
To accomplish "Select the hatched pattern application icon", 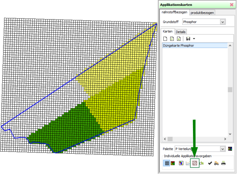I will pyautogui.click(x=195, y=163).
